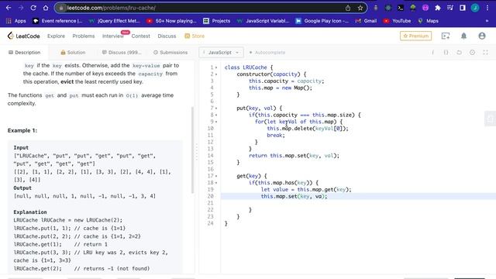Image resolution: width=496 pixels, height=279 pixels.
Task: Open the Discuss (999+) tab
Action: (122, 53)
